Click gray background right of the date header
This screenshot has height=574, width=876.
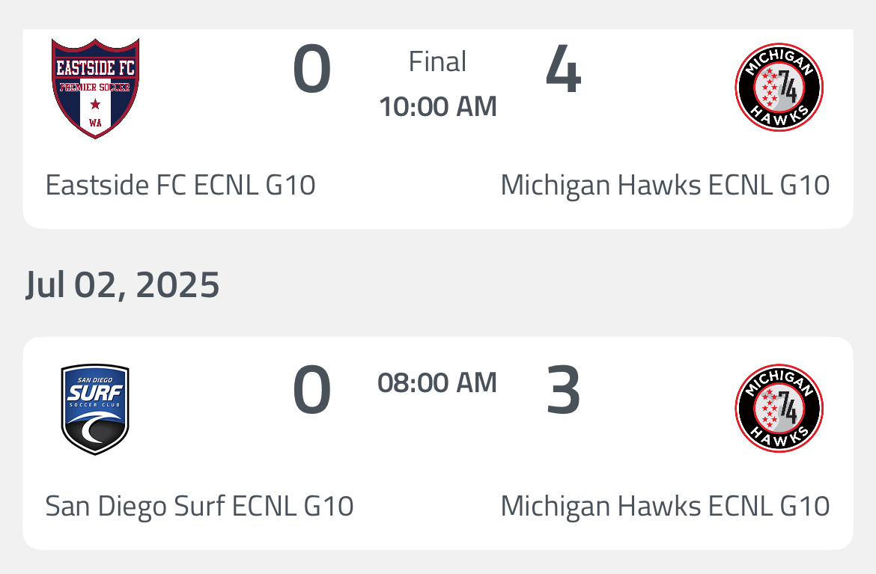[562, 285]
